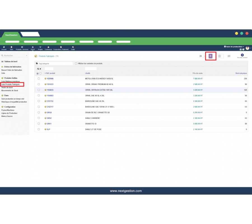Image resolution: width=252 pixels, height=224 pixels.
Task: Click the Nouveau produit plus icon
Action: pos(242,55)
